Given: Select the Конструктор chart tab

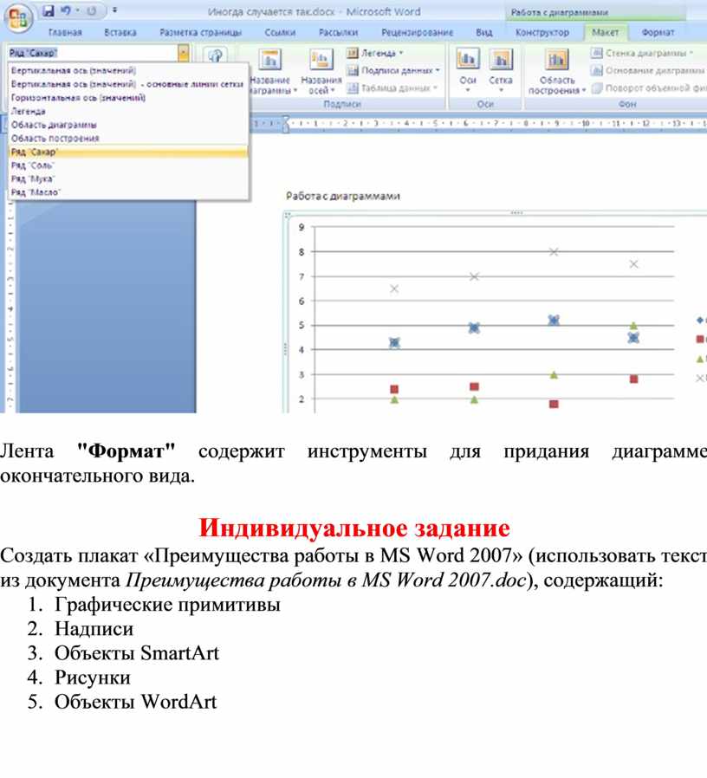Looking at the screenshot, I should click(542, 32).
